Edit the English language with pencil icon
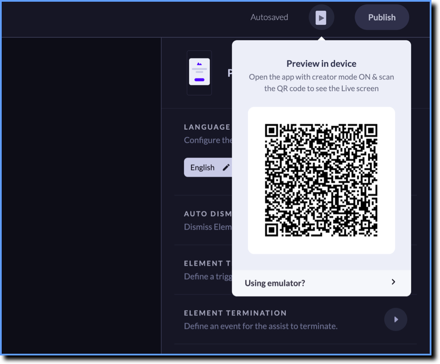 [x=226, y=168]
